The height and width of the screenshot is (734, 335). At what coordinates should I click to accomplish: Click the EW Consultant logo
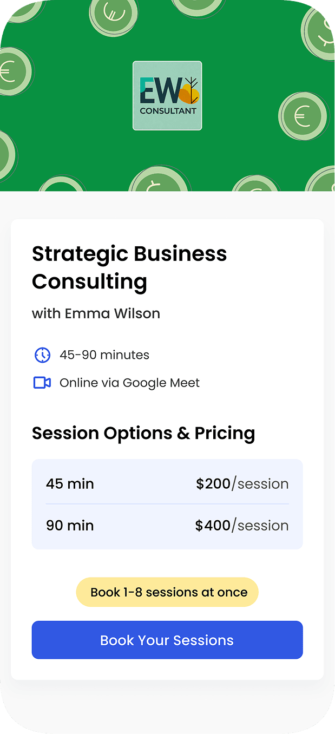[x=167, y=95]
